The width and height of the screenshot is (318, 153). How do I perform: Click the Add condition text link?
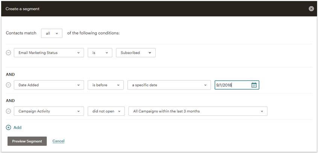tap(17, 127)
